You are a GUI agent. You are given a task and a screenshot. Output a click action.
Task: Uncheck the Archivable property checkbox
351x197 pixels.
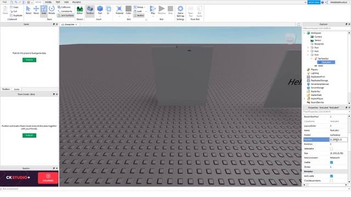[331, 176]
